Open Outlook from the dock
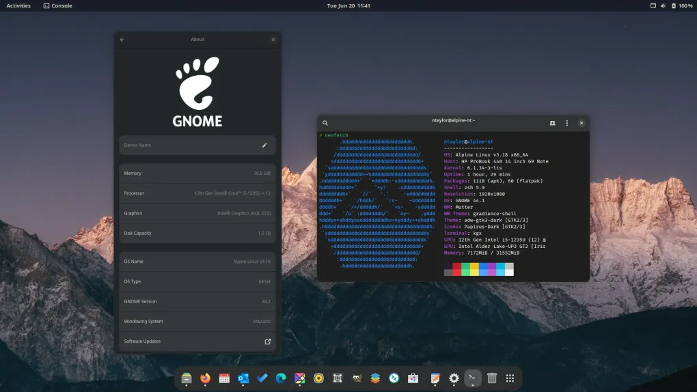697x392 pixels. (x=243, y=378)
